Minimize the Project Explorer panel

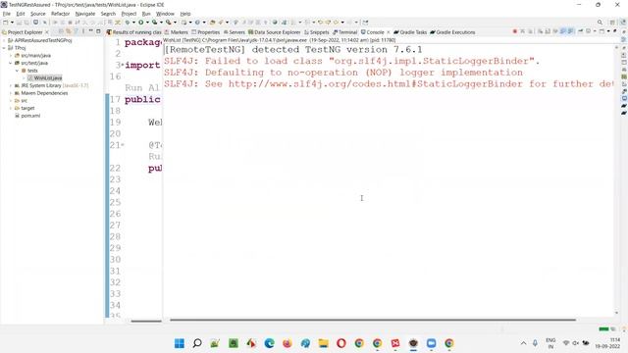91,31
